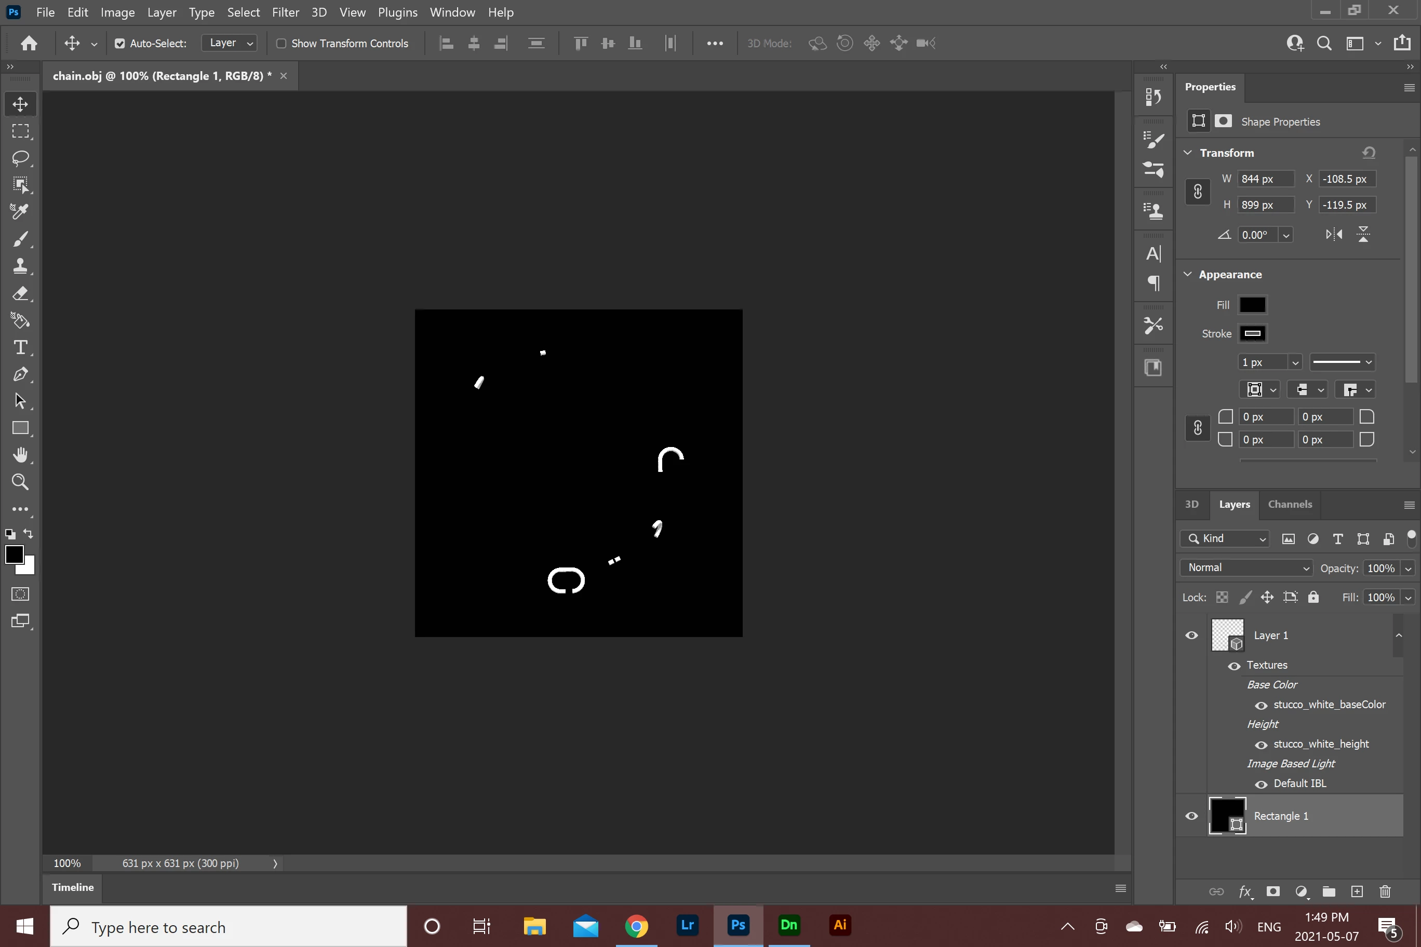
Task: Click the delete layer trash icon
Action: [x=1385, y=891]
